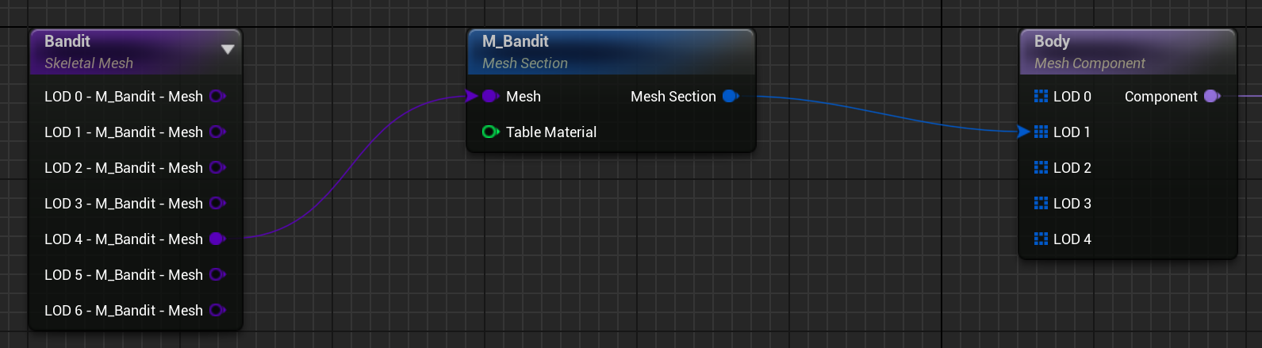Click the LOD 4 grid pin on Body node

point(1041,239)
